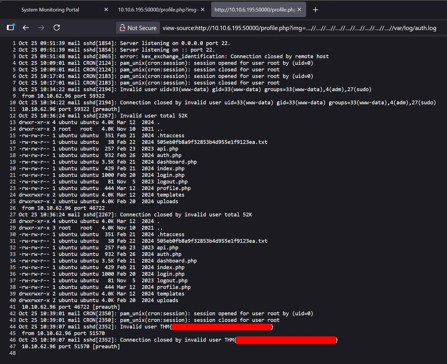This screenshot has height=364, width=447.
Task: Click the 505eb0fb8a9f...txt filename on line 16
Action: point(212,142)
